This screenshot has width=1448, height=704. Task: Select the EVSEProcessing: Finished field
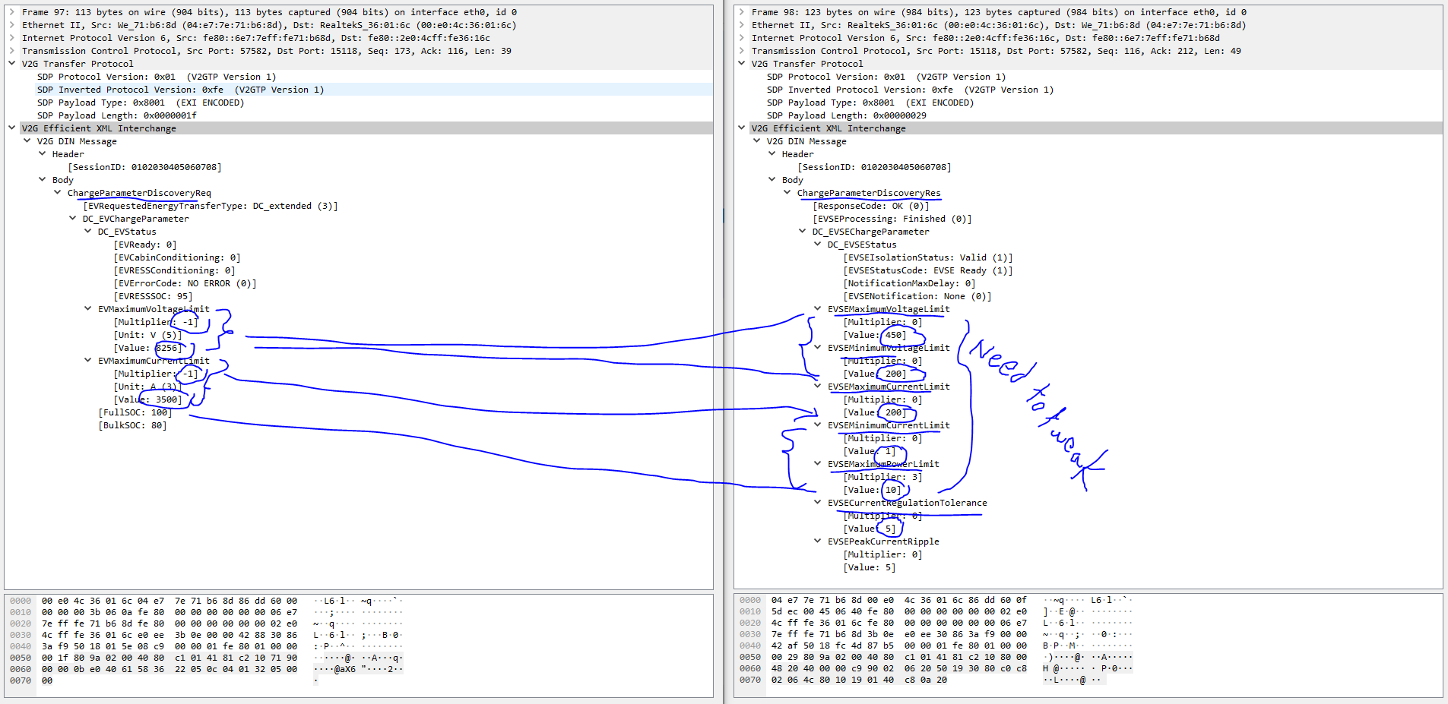tap(892, 219)
